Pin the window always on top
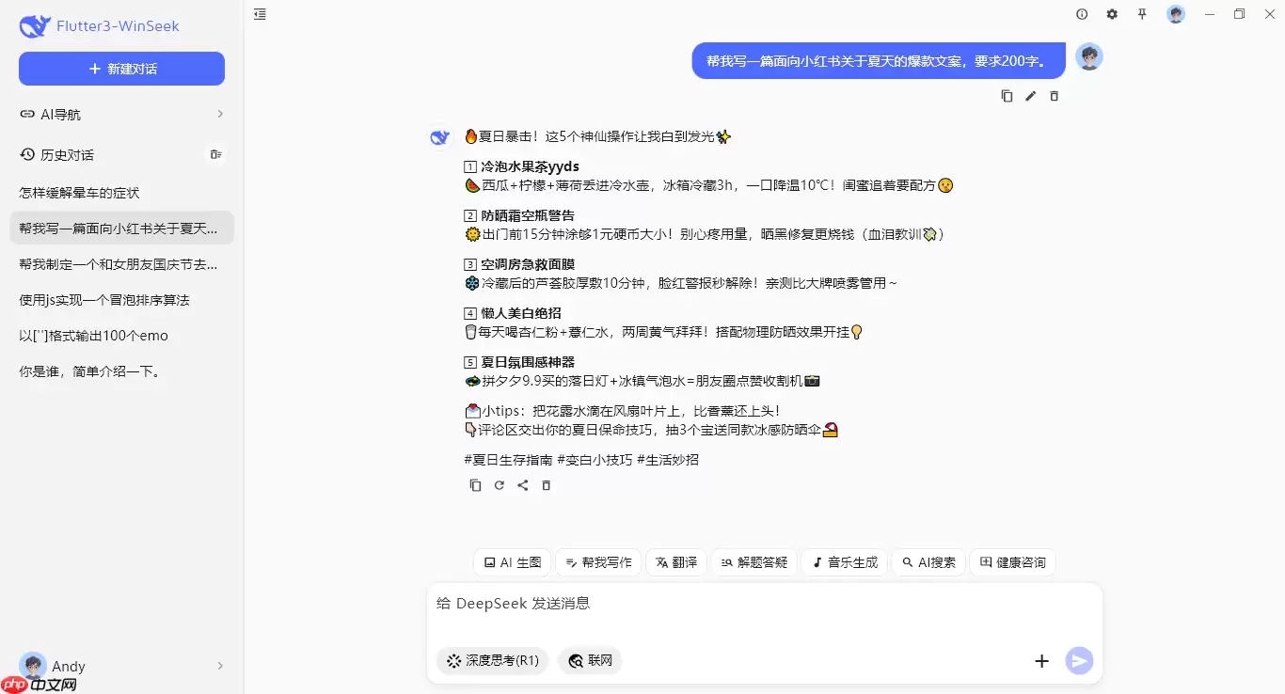The width and height of the screenshot is (1285, 694). click(x=1142, y=14)
